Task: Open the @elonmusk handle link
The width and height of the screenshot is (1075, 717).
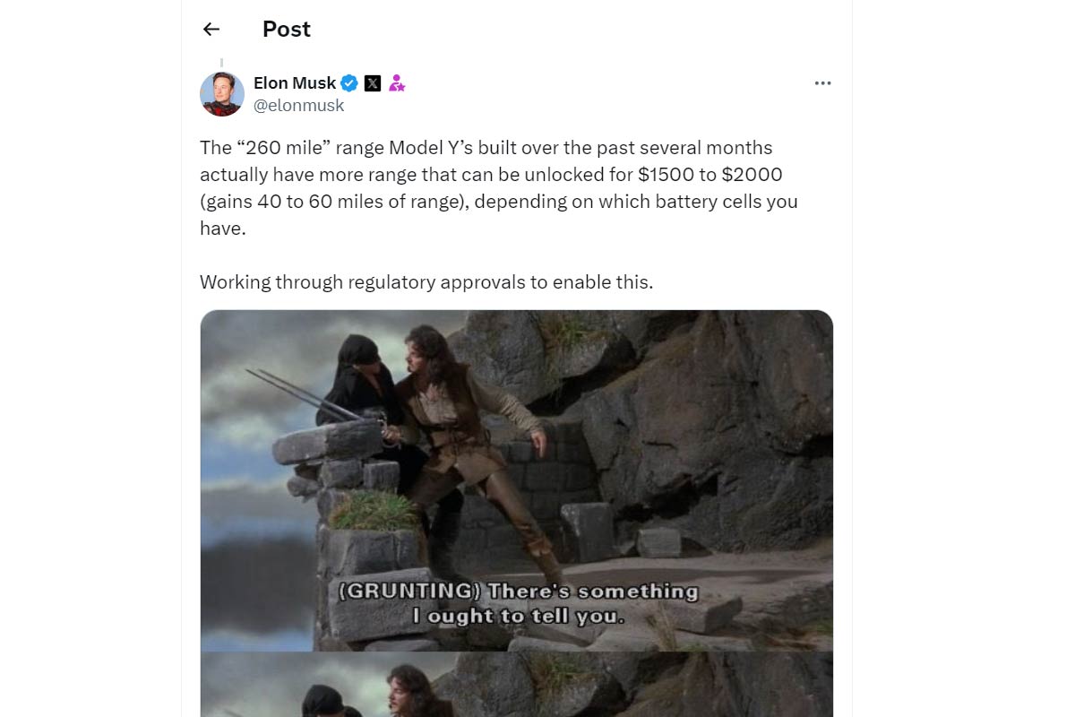Action: click(x=298, y=106)
